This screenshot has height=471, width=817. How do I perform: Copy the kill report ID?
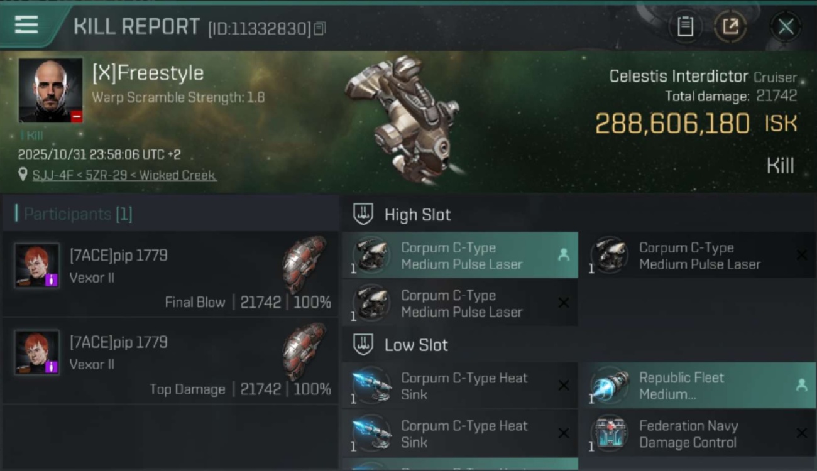click(320, 28)
